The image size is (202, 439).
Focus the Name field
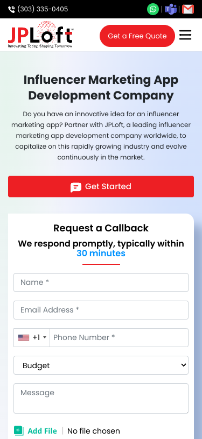(x=101, y=283)
